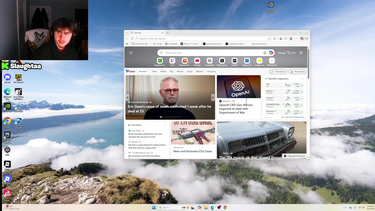Click the address bar field
Screen dimensions: 375x211
click(203, 38)
